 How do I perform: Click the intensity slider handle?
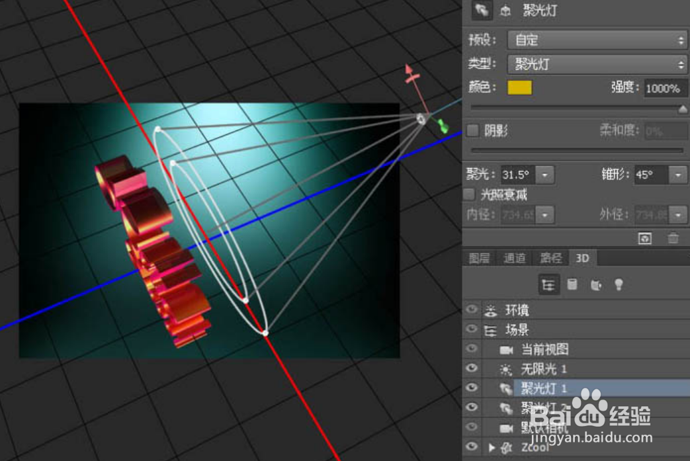(683, 108)
